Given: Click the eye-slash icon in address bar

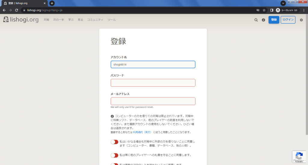Looking at the screenshot, I should (258, 10).
